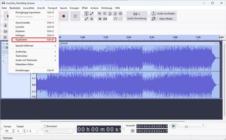Image resolution: width=226 pixels, height=140 pixels.
Task: Open the Metadaten-Editor entry
Action: (x=34, y=64)
